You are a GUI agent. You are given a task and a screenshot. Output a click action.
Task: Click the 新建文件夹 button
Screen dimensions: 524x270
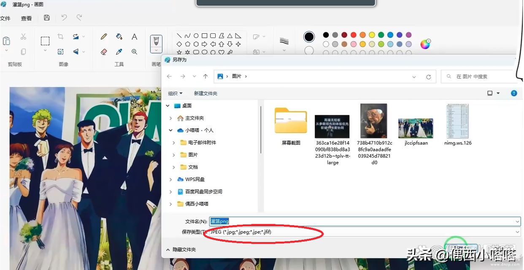coord(205,93)
